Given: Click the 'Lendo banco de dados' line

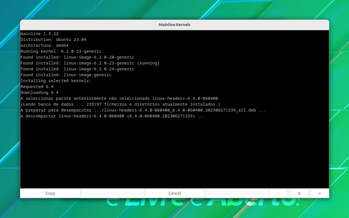Looking at the screenshot, I should coord(120,104).
